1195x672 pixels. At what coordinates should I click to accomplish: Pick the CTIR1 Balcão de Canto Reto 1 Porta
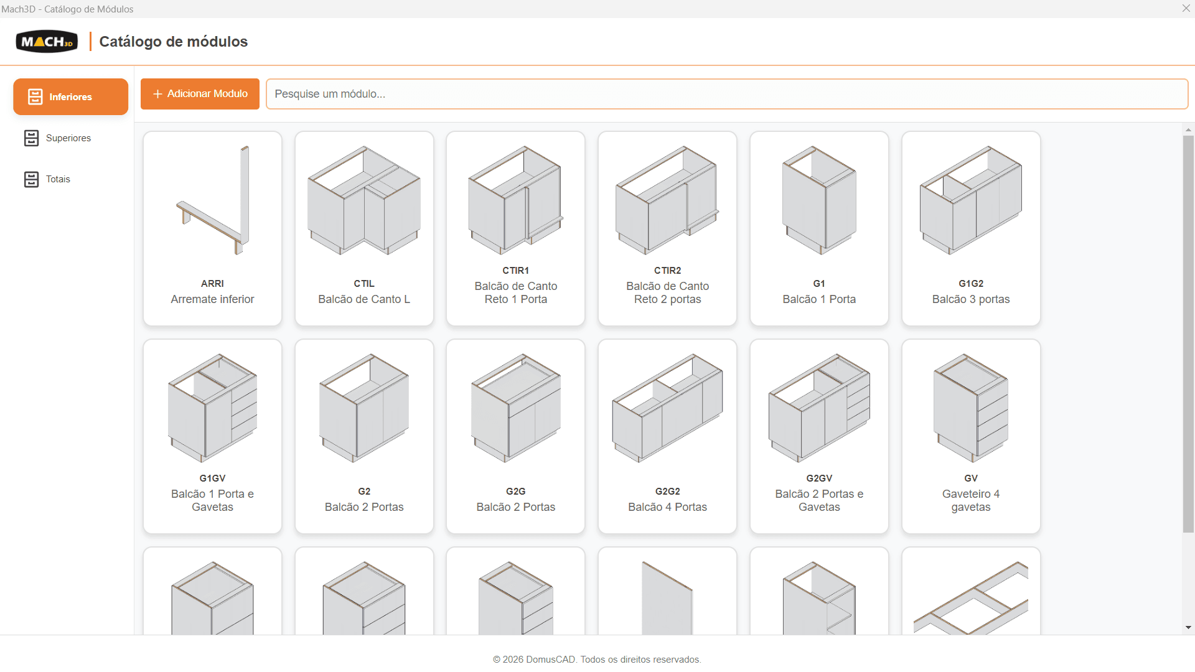(516, 228)
